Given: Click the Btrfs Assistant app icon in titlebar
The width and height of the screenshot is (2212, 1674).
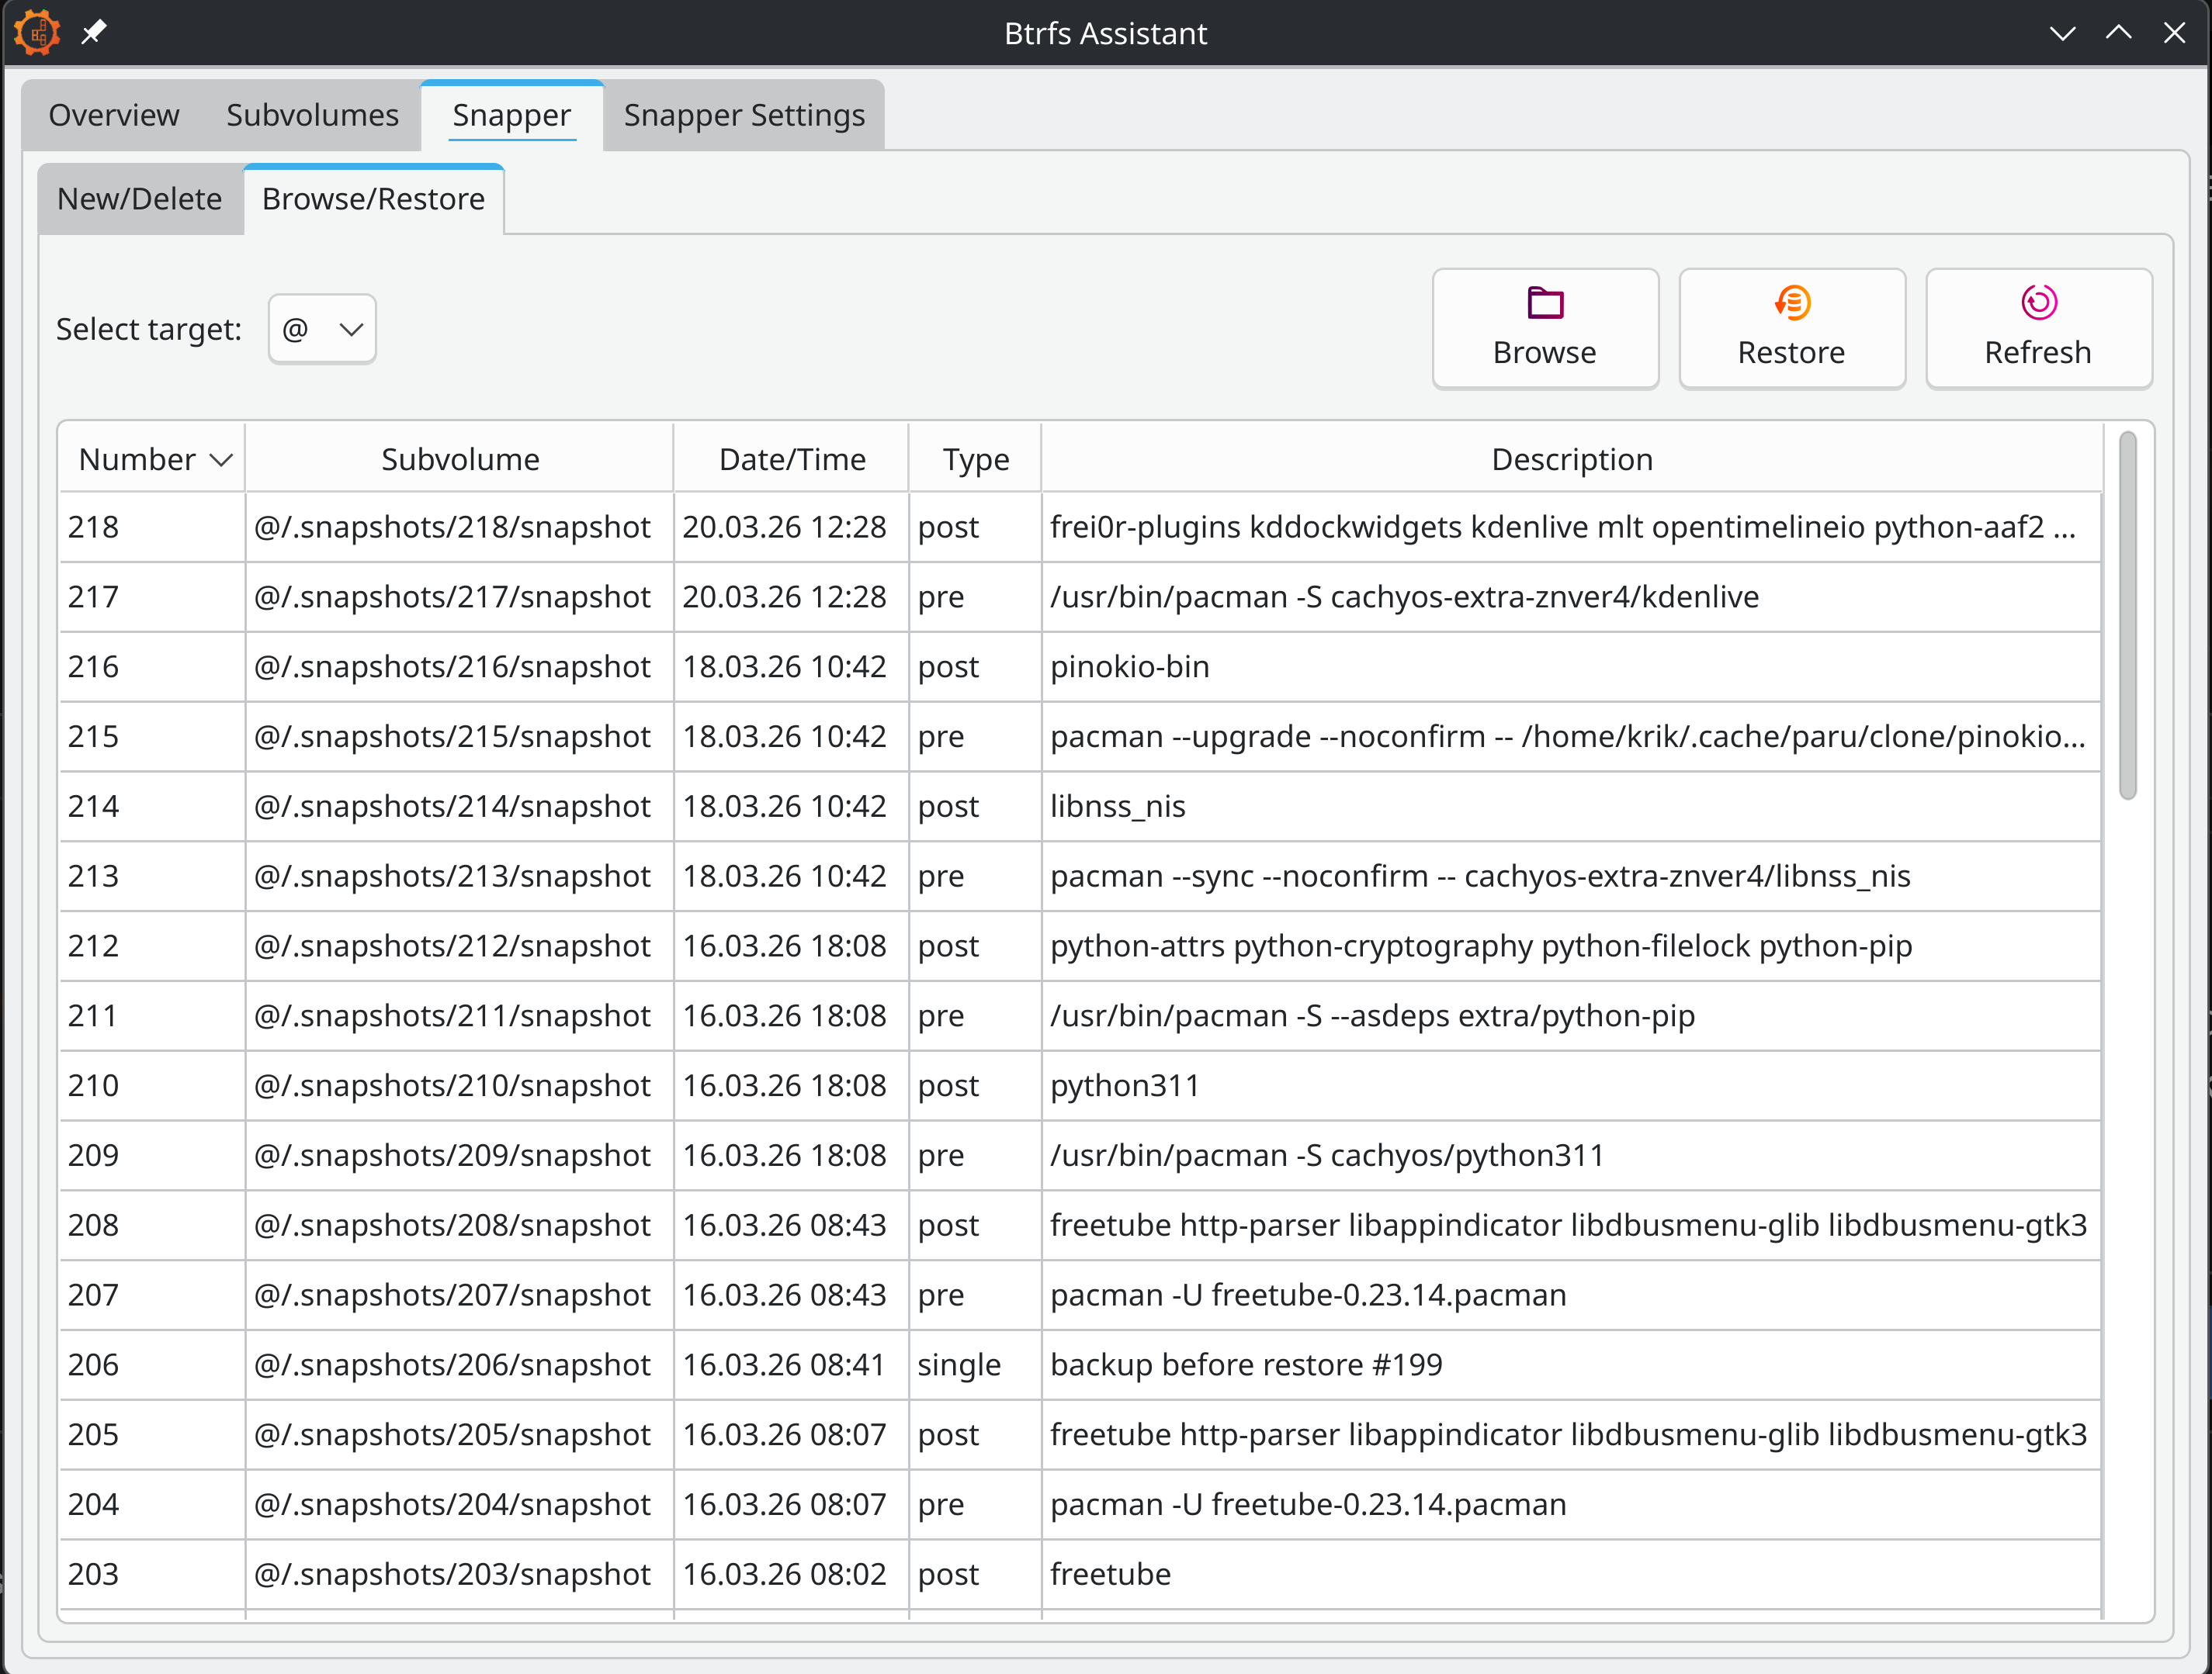Looking at the screenshot, I should (x=37, y=32).
